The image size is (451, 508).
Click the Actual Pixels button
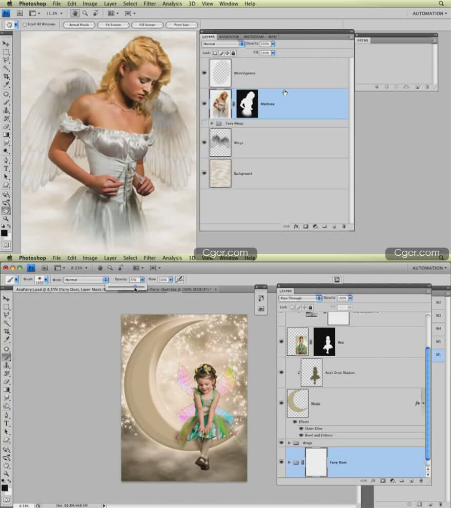point(78,25)
